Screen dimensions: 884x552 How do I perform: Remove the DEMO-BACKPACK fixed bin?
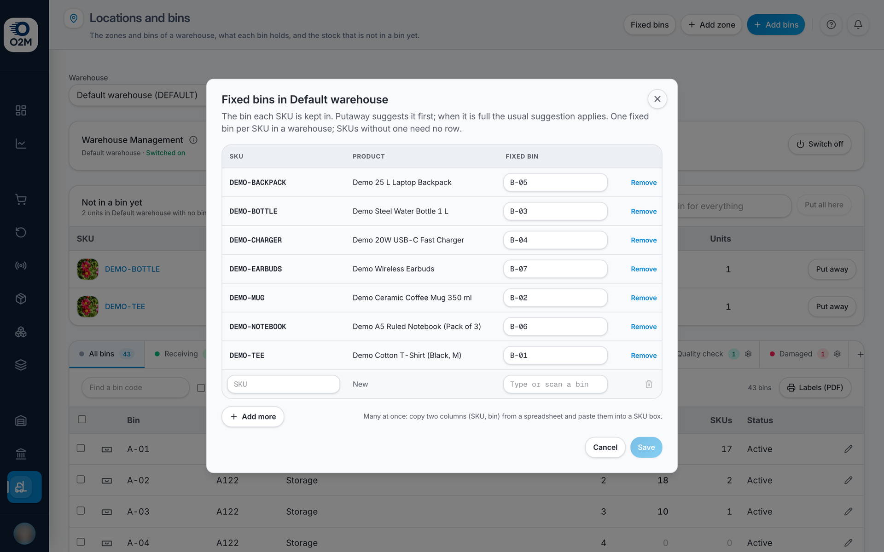pos(644,183)
